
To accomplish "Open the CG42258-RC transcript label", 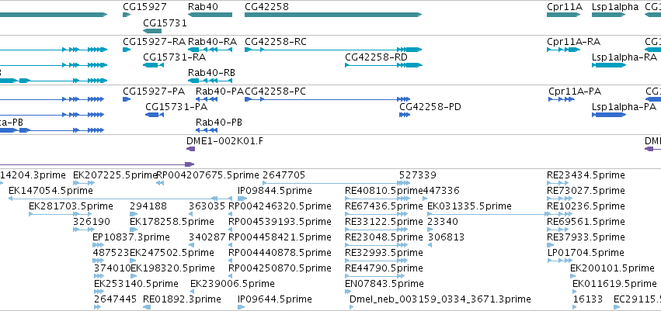I will (x=276, y=42).
